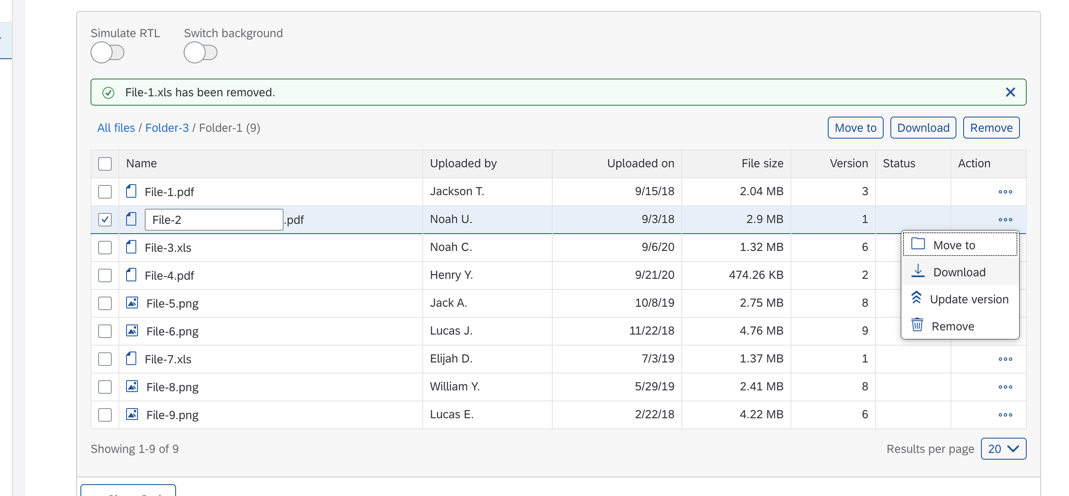Expand the Results per page dropdown
Image resolution: width=1069 pixels, height=496 pixels.
click(1003, 449)
